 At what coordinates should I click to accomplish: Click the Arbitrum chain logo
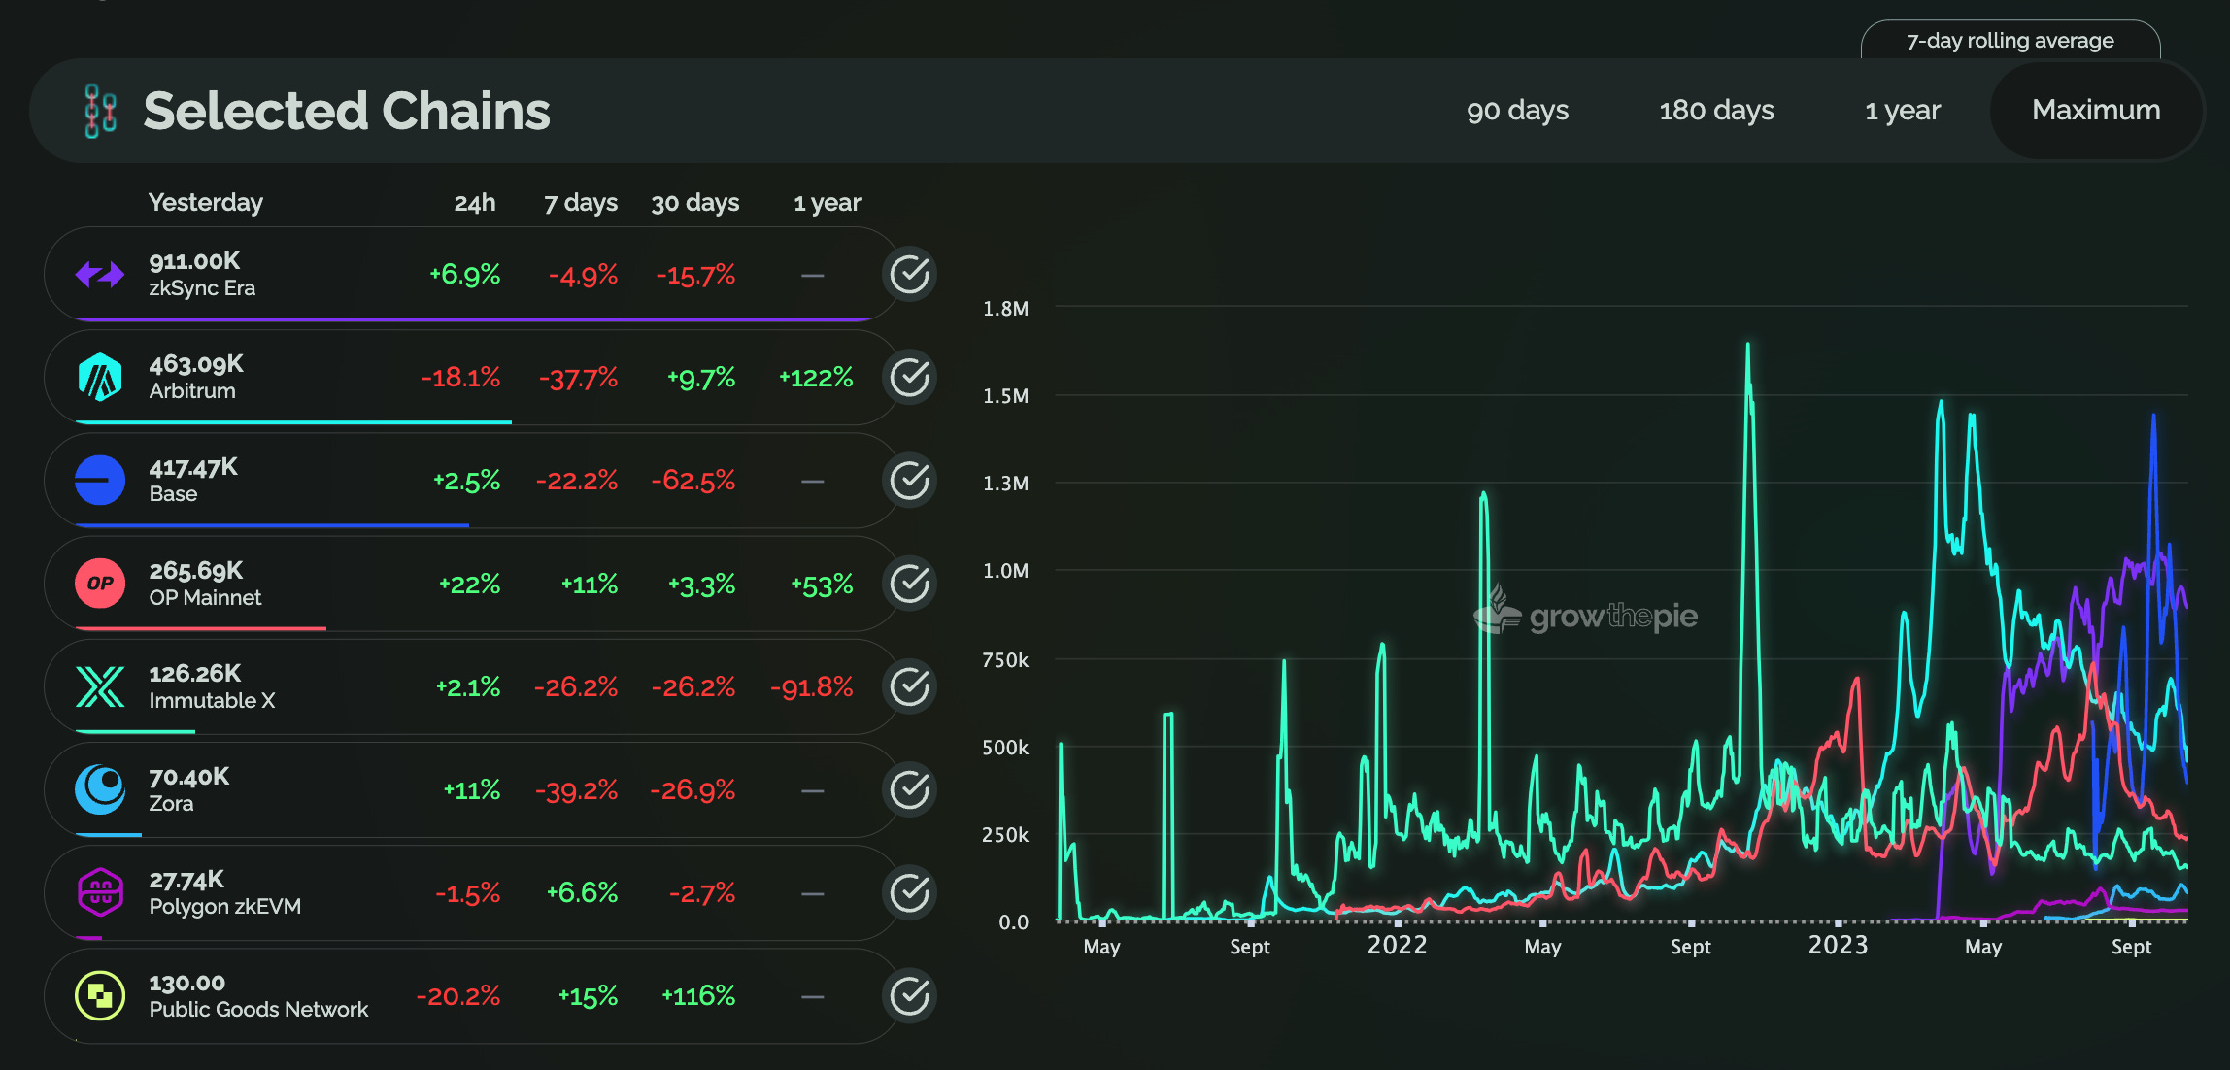pos(100,378)
